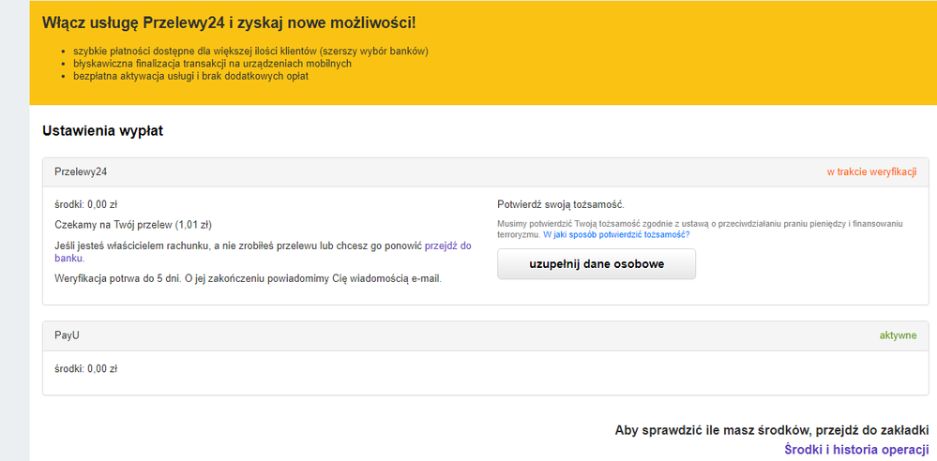Select the 'w trakcie weryfikacji' status text
Image resolution: width=937 pixels, height=461 pixels.
pos(872,172)
